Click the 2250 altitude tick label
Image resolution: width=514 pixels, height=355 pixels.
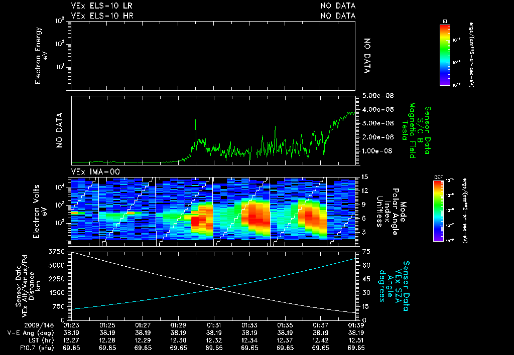[57, 279]
